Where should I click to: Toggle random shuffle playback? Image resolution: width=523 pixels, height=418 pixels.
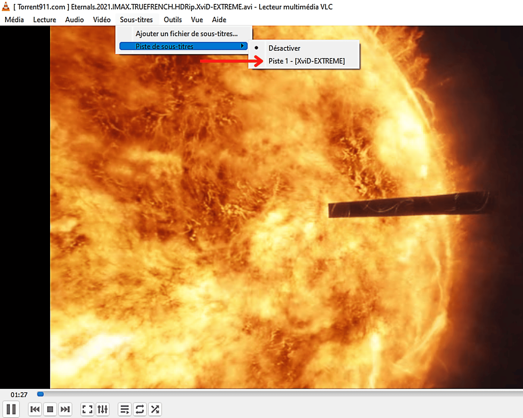point(155,409)
